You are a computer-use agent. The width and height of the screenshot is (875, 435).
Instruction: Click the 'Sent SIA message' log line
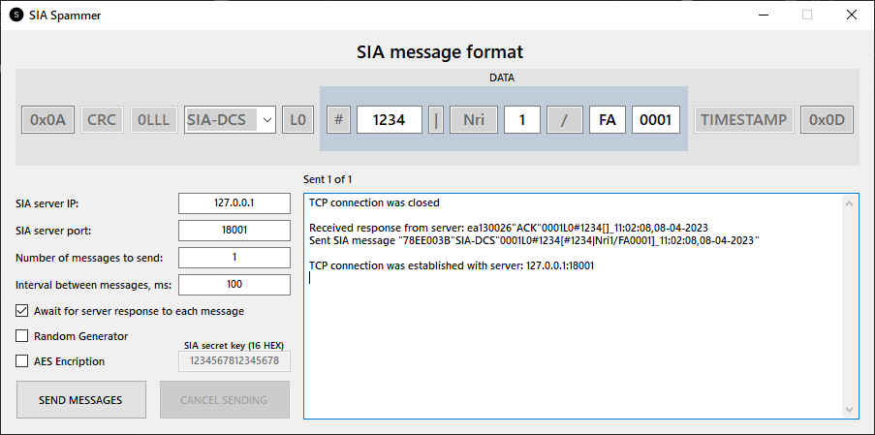coord(535,240)
